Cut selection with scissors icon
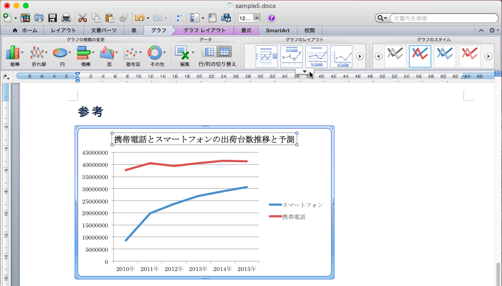Image resolution: width=502 pixels, height=286 pixels. pos(83,18)
